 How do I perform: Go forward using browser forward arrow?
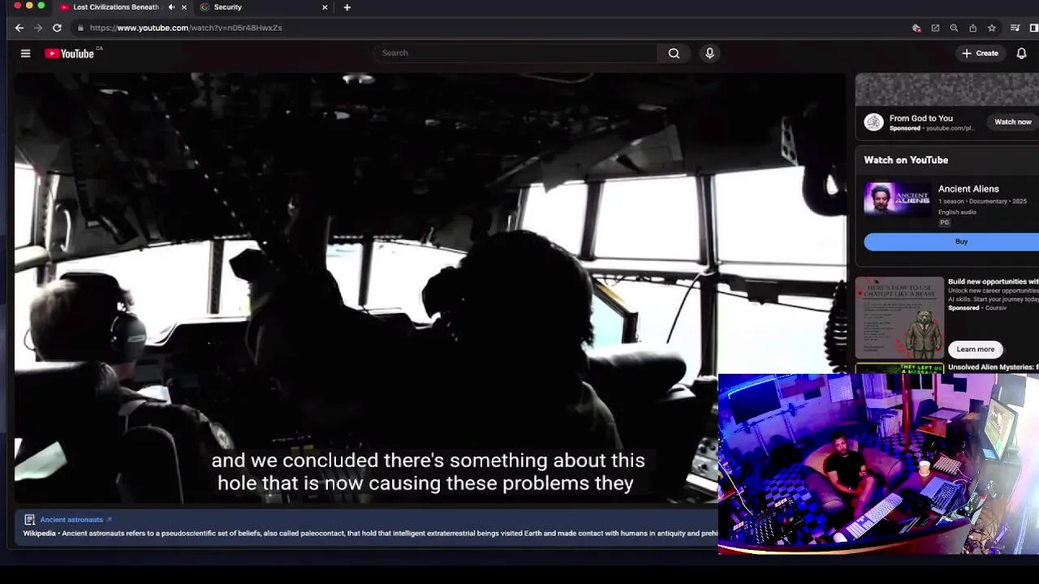click(38, 28)
